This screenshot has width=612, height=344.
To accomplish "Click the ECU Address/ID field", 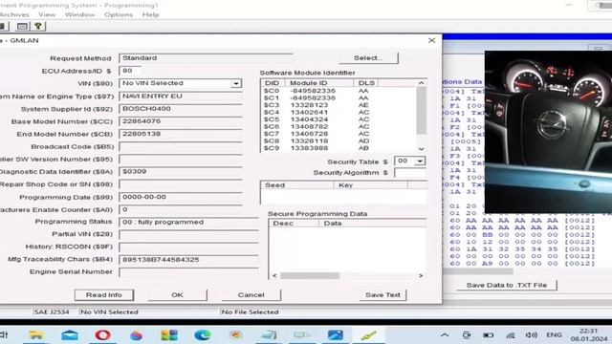I will 130,71.
